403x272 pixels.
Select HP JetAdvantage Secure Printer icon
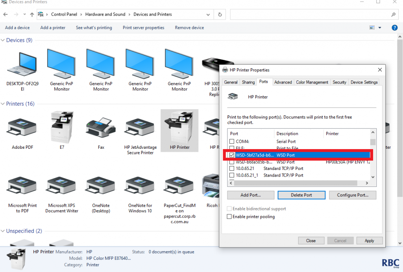[140, 128]
